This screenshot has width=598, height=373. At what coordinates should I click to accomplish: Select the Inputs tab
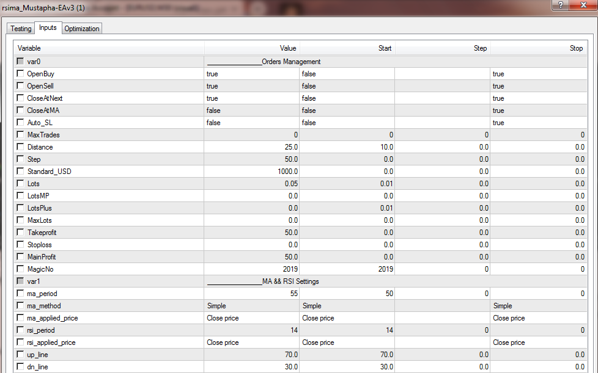(48, 28)
